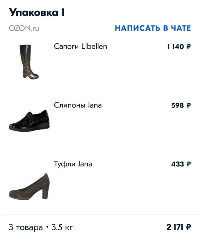Click the ruble sign after 598

point(189,106)
